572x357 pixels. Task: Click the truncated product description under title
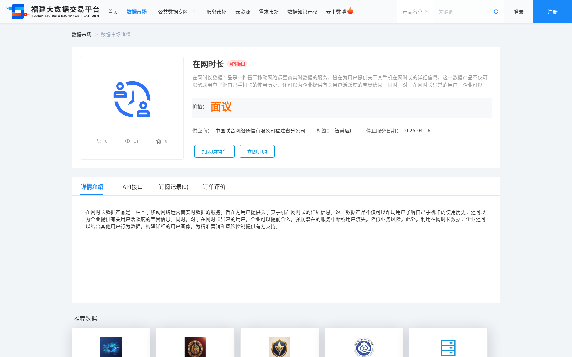point(340,81)
